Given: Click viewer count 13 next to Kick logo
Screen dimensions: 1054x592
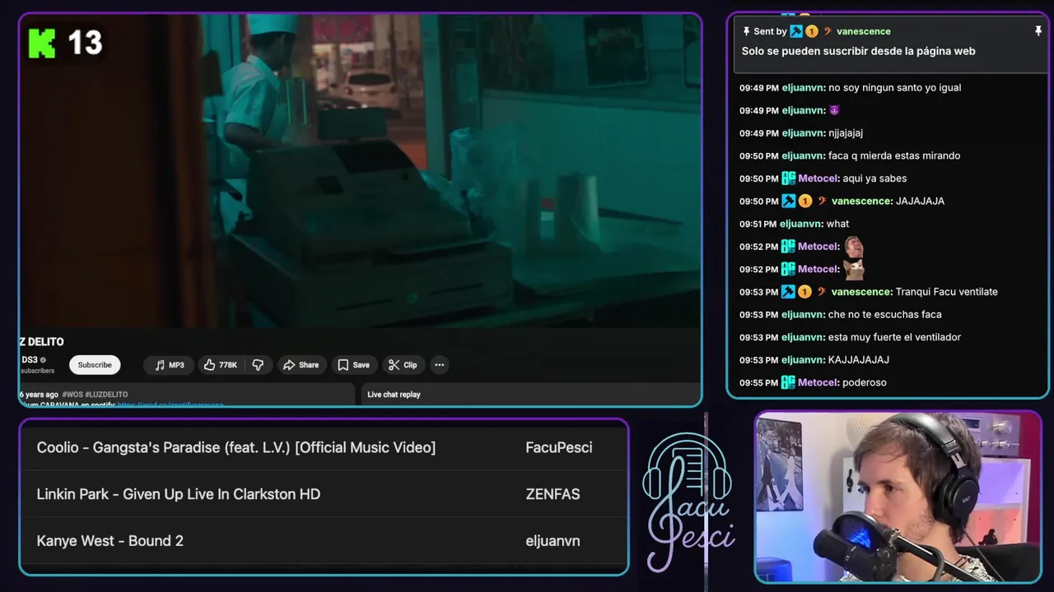Looking at the screenshot, I should pos(85,43).
